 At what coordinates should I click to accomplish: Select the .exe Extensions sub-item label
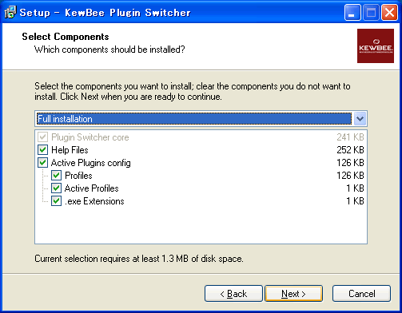coord(94,201)
